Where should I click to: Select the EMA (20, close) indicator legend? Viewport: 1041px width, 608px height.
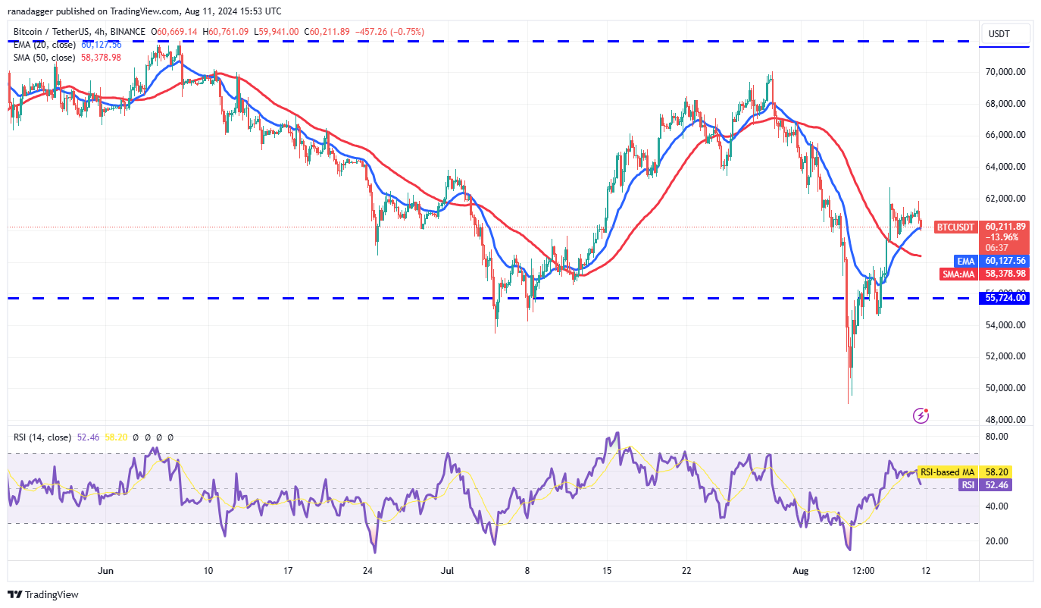[x=43, y=44]
